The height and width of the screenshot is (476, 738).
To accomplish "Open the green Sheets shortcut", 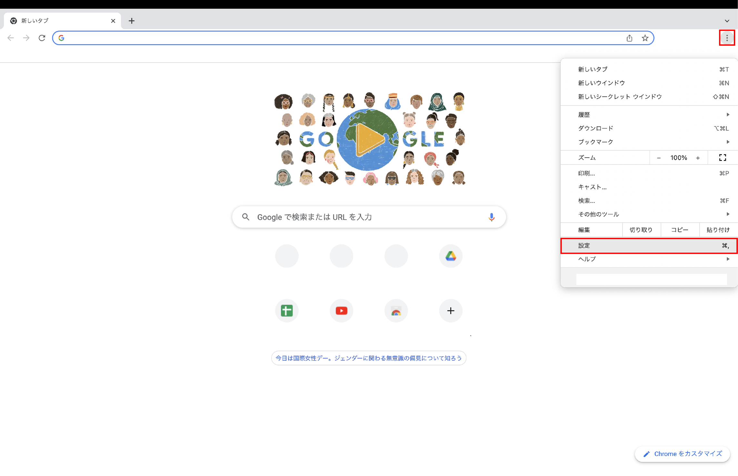I will tap(287, 311).
